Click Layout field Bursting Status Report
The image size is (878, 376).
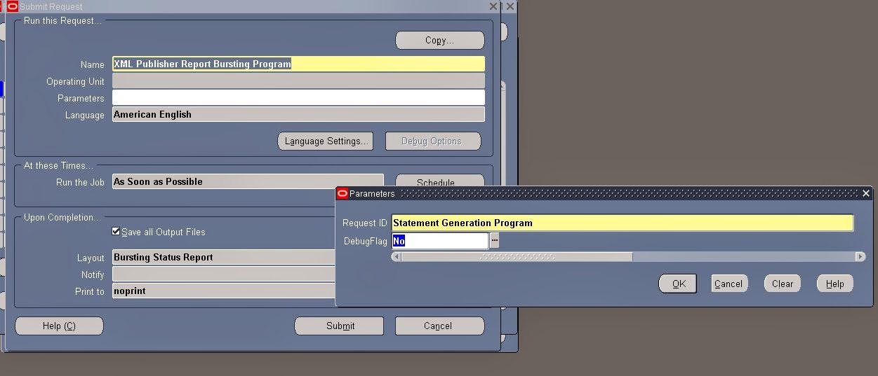point(224,257)
